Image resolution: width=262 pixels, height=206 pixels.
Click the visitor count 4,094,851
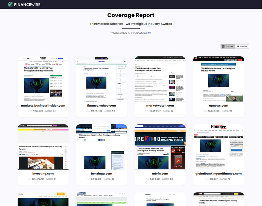[x=155, y=179]
